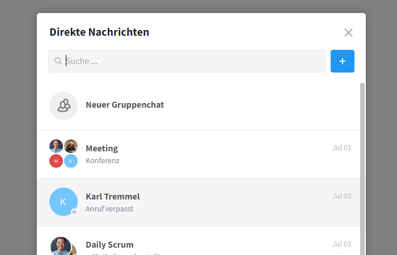
Task: Open the Meeting group conversation
Action: [x=198, y=154]
